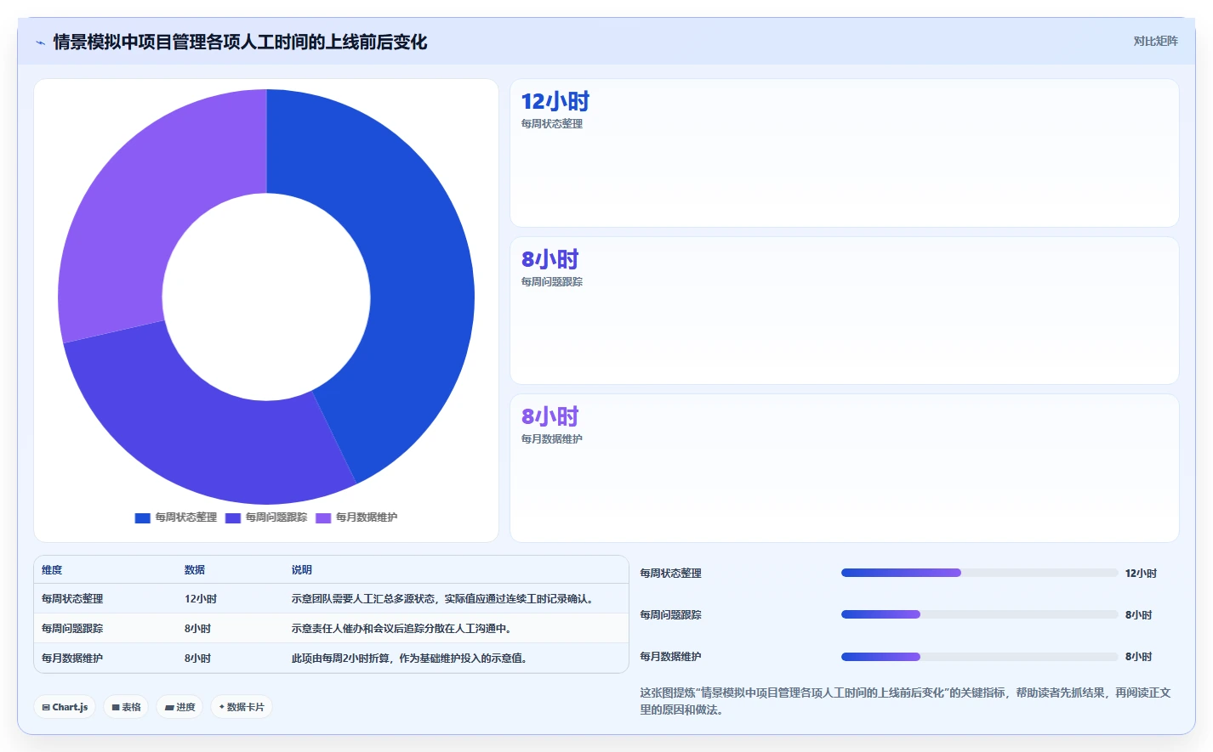Click the description starting 示意责任人催办

(x=401, y=629)
